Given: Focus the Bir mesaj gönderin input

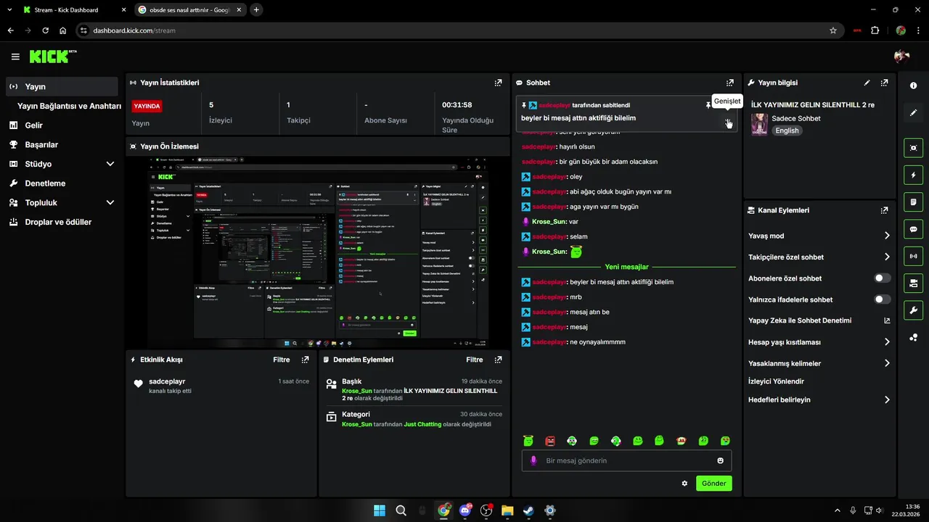Looking at the screenshot, I should pos(626,460).
